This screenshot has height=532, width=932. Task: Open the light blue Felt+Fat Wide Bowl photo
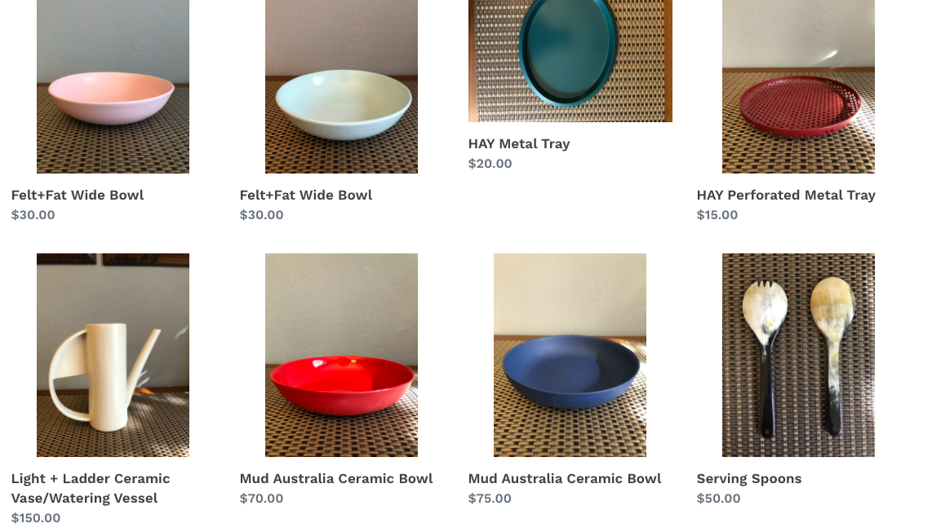click(x=341, y=86)
